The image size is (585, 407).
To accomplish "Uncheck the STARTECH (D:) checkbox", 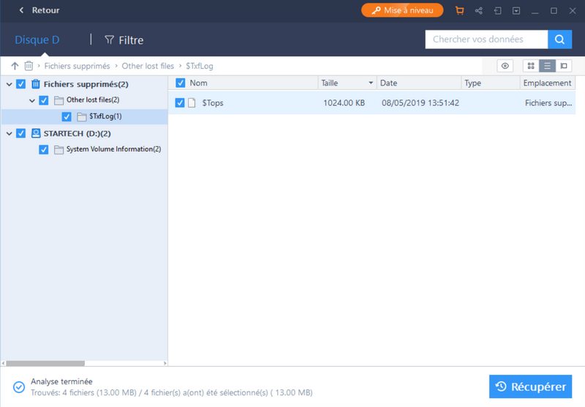I will point(21,133).
